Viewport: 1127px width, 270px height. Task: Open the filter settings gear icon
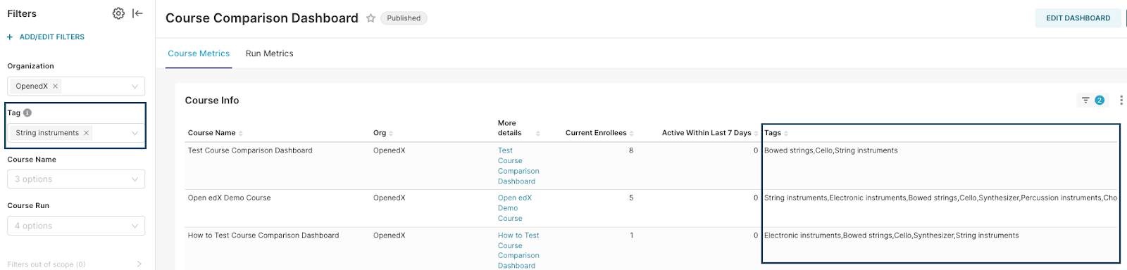(118, 13)
